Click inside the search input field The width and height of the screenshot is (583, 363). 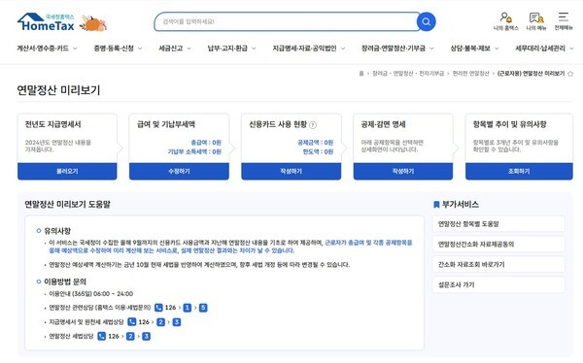[287, 21]
